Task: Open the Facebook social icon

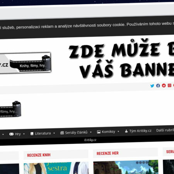Action: coord(158,85)
